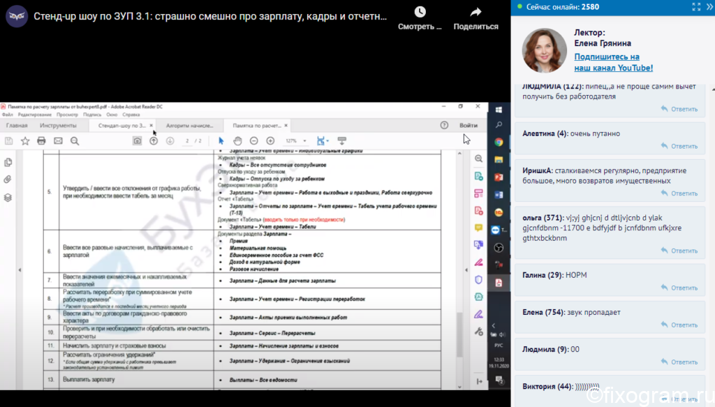Switch the РУС language indicator
715x407 pixels.
(499, 346)
